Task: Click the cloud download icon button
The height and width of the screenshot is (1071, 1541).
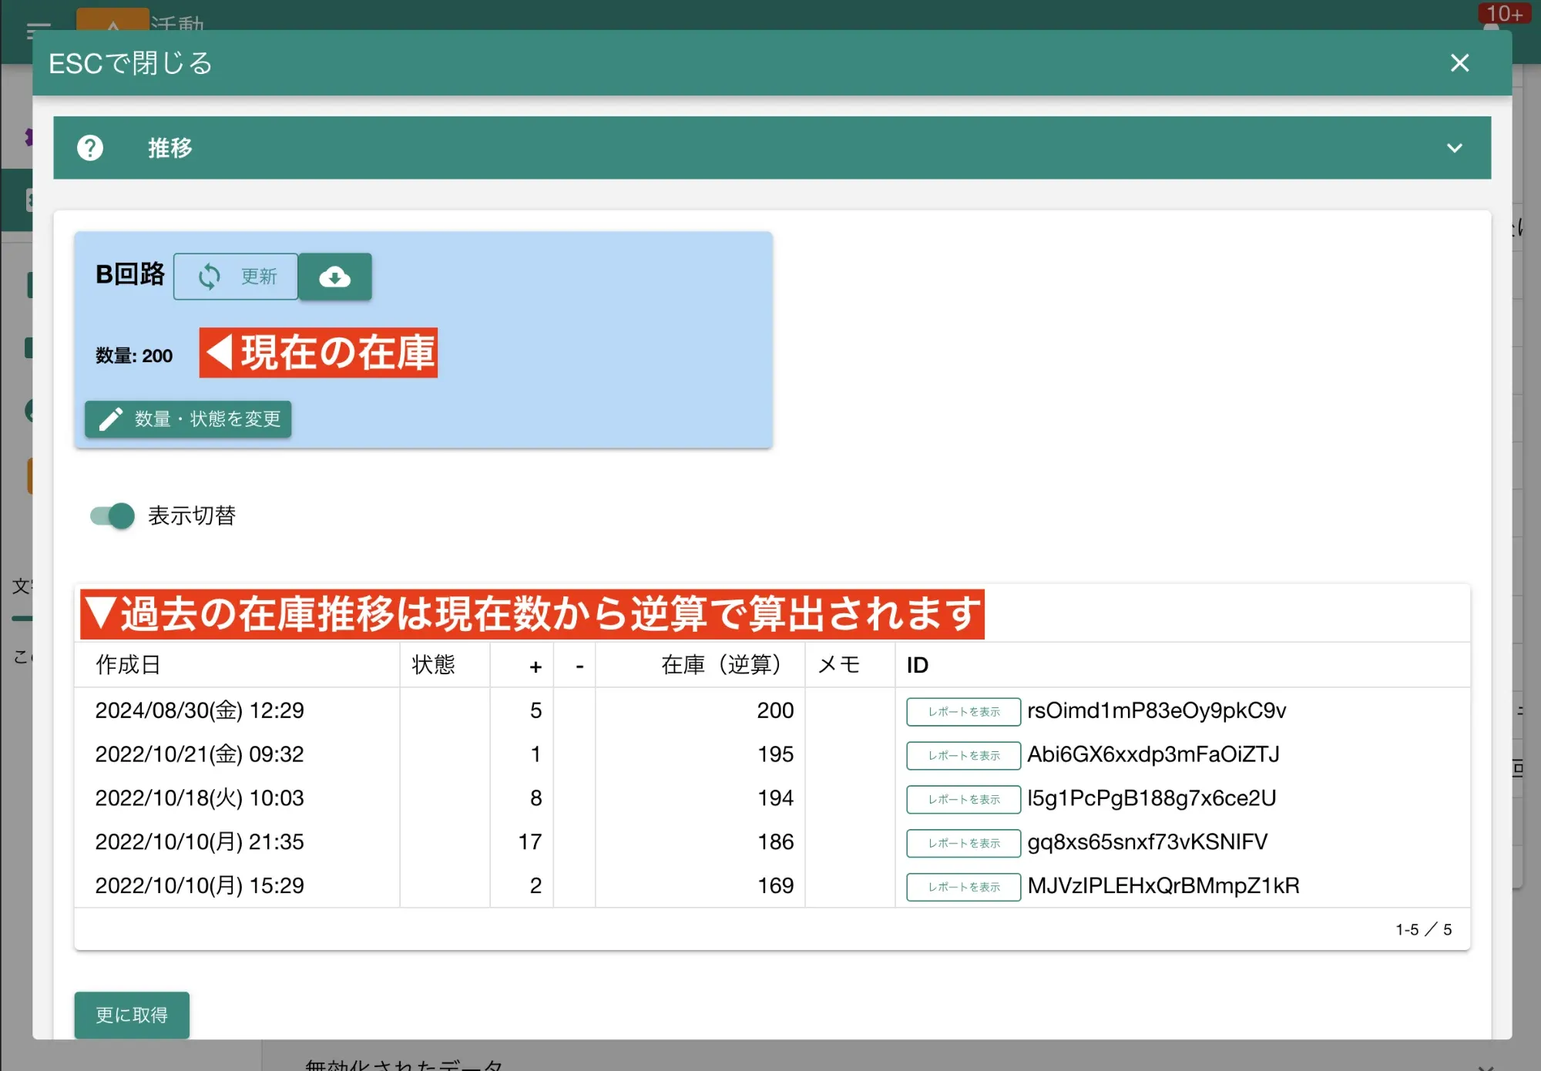Action: [x=334, y=277]
